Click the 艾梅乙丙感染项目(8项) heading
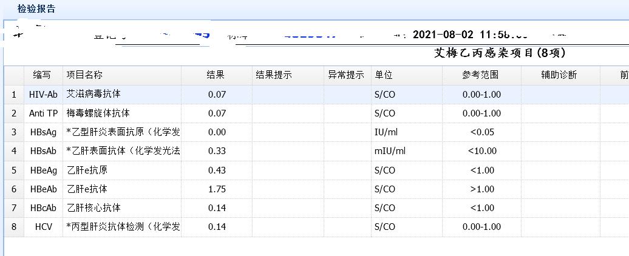The image size is (629, 256). [x=500, y=53]
